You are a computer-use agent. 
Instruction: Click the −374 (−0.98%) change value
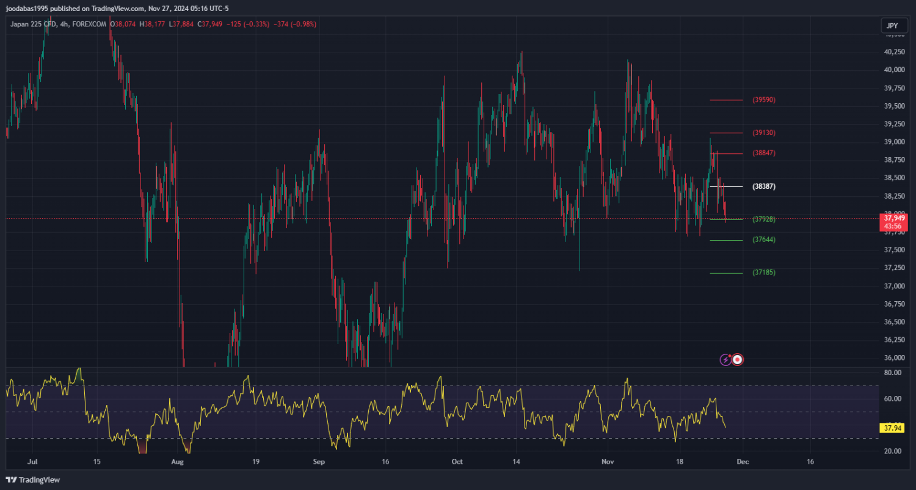[x=296, y=24]
